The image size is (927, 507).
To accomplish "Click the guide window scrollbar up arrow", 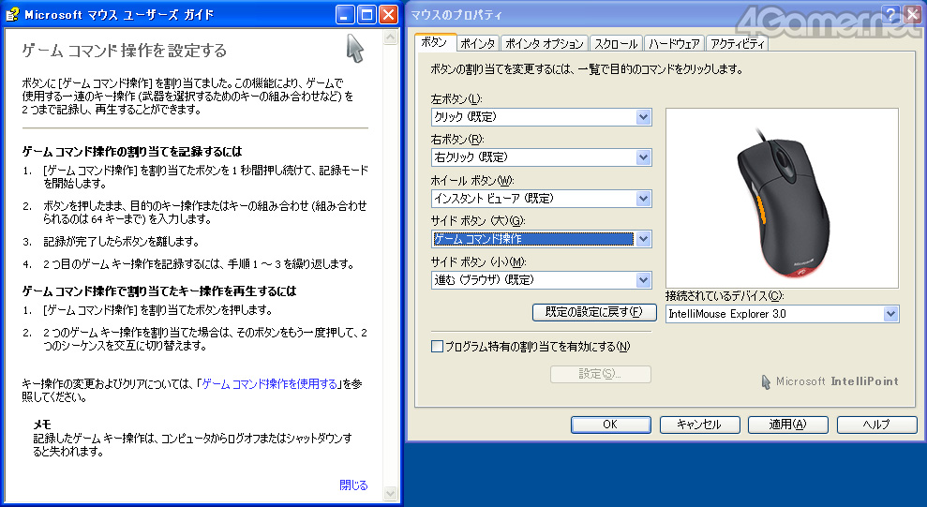I will tap(390, 37).
